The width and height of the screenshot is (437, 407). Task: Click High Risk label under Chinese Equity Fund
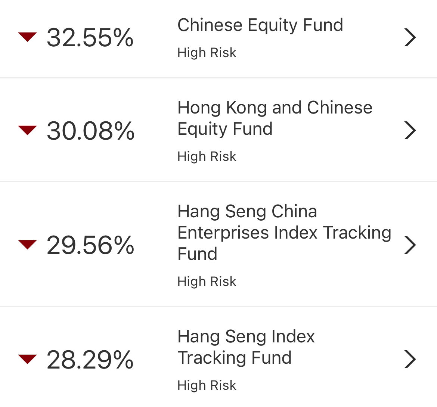click(x=207, y=53)
